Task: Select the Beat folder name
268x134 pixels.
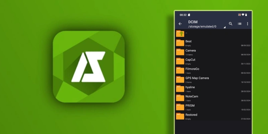Action: 189,41
